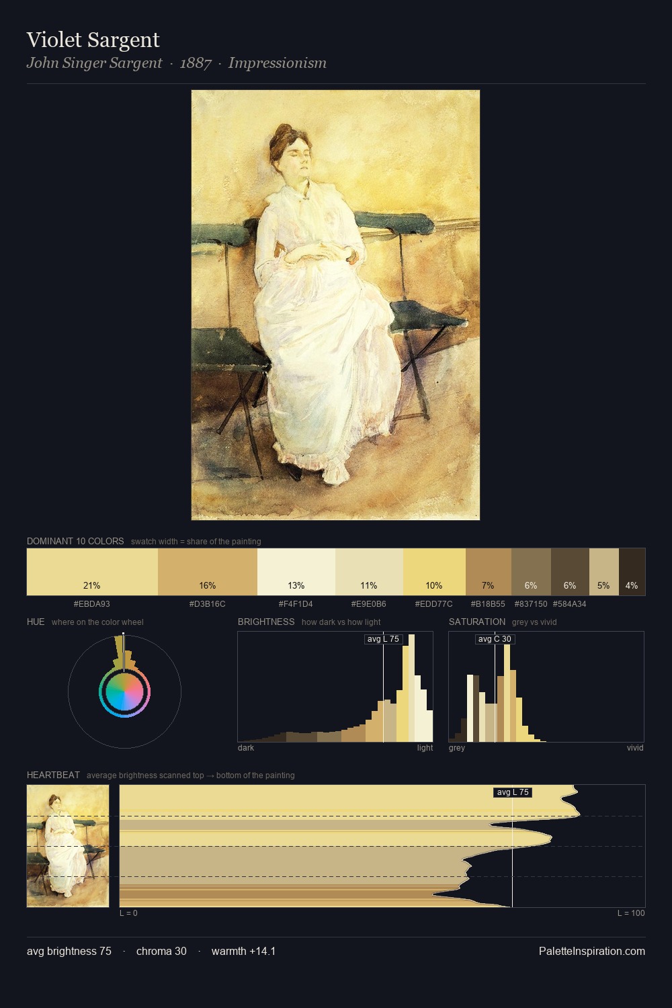Click the 'grey vs vivid' caption

[x=534, y=622]
